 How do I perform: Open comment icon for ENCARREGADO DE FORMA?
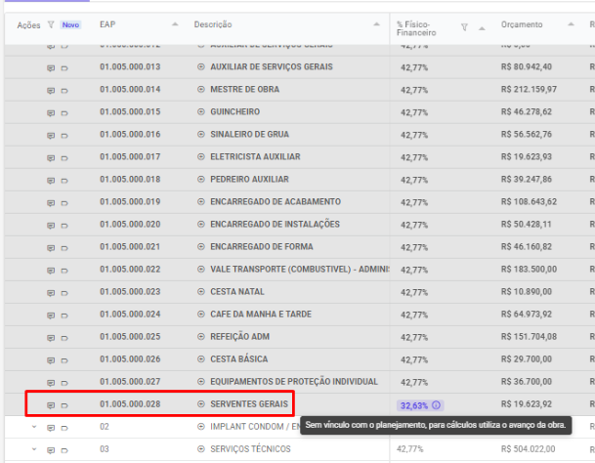coord(51,248)
